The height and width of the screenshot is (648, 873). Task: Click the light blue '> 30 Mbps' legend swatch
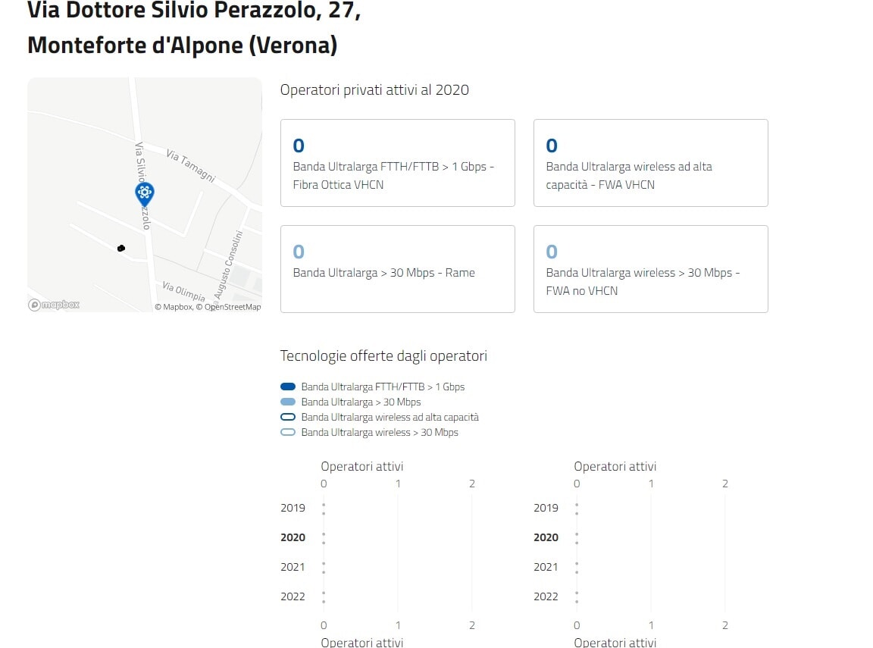288,402
